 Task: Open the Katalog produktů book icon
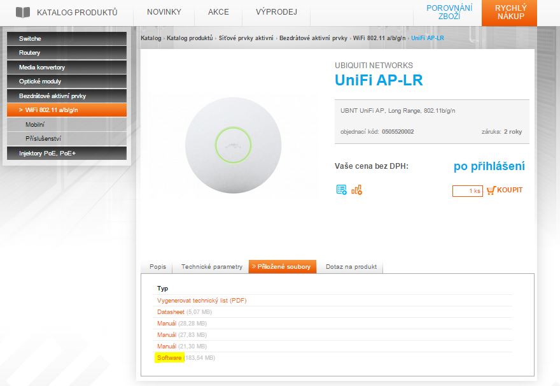tap(23, 12)
